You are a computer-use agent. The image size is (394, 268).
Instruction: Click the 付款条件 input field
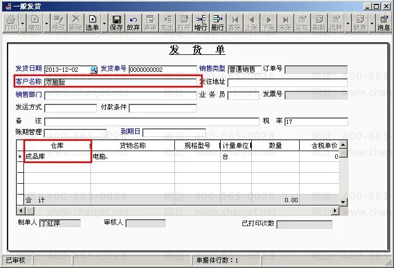click(162, 108)
